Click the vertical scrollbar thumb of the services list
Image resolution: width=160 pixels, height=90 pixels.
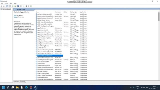[159, 16]
